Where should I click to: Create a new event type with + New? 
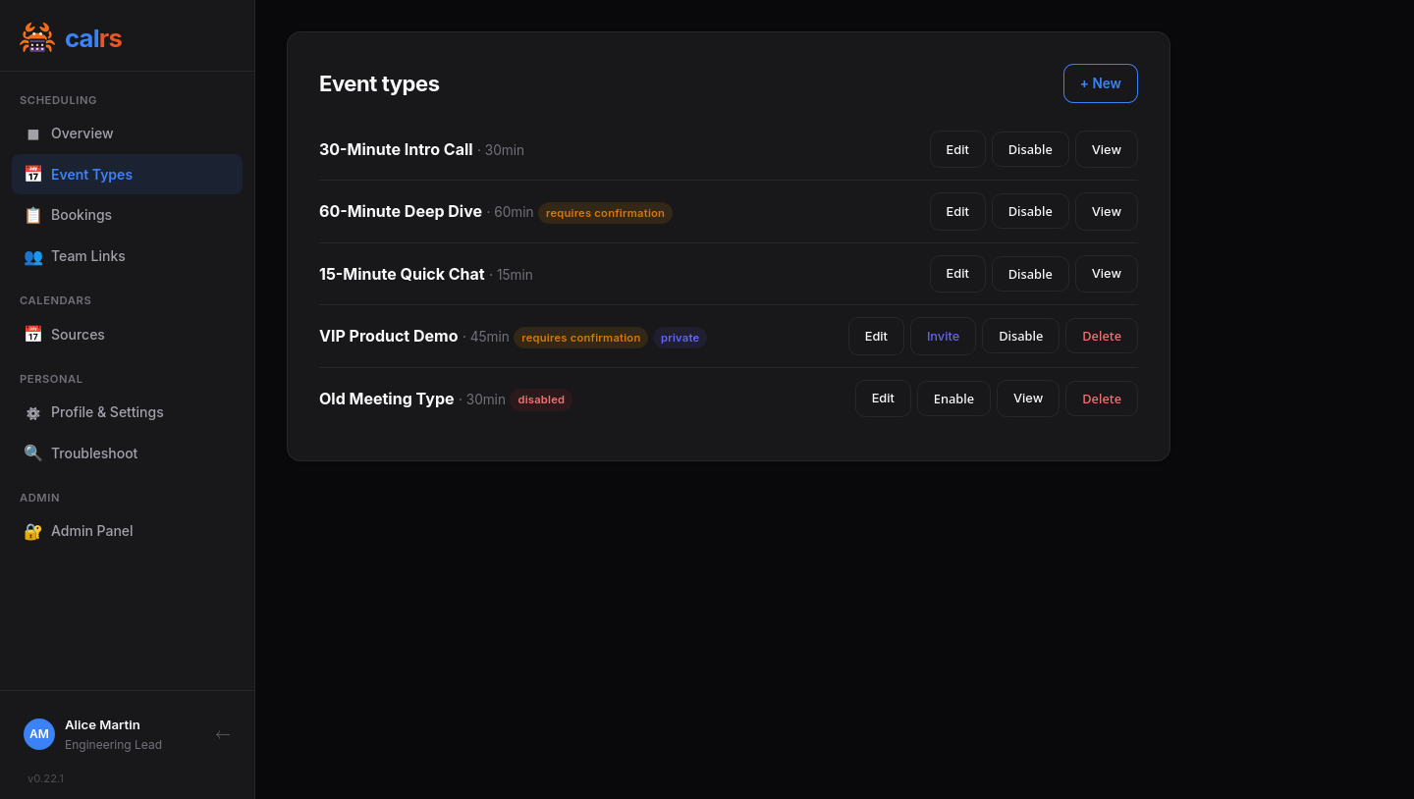[x=1100, y=83]
